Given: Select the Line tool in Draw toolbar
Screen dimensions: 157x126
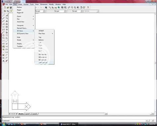Looking at the screenshot, I should click(x=3, y=15).
